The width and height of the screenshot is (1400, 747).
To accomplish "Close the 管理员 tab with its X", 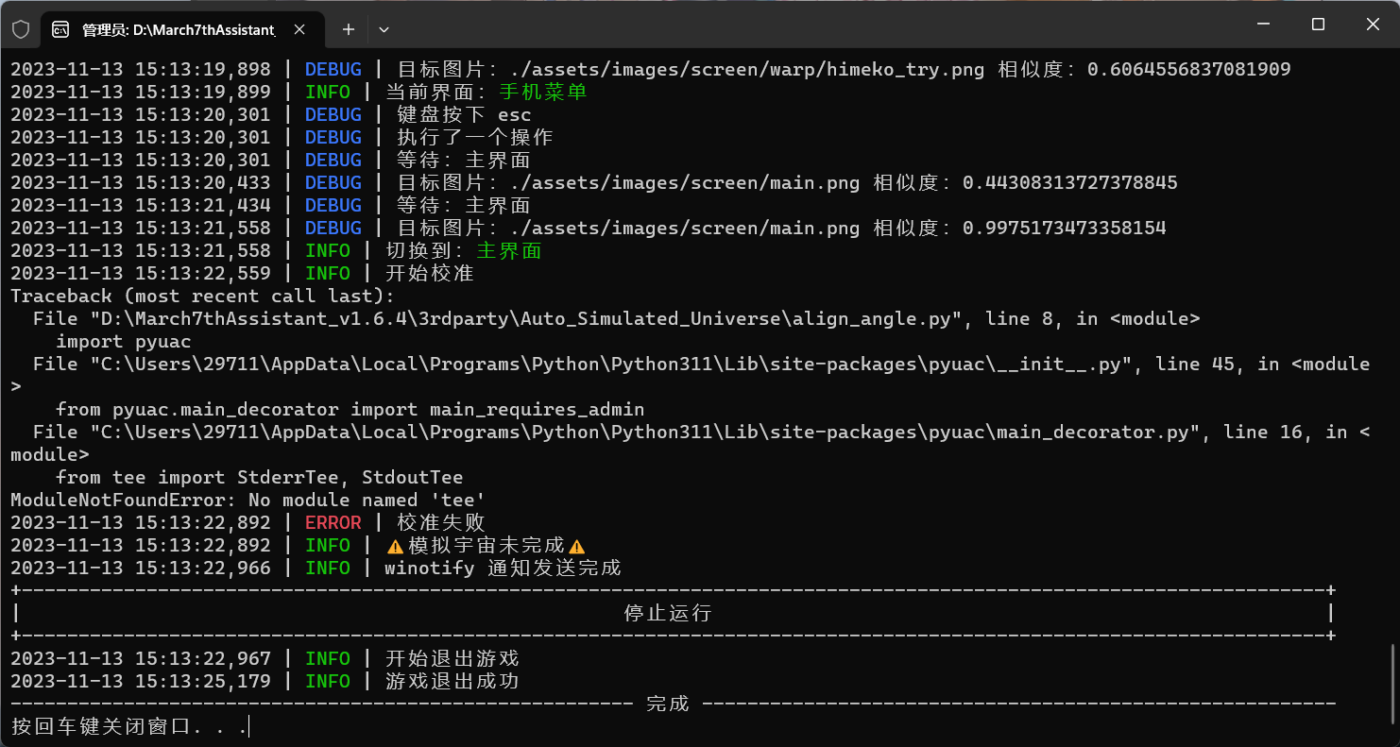I will point(299,29).
